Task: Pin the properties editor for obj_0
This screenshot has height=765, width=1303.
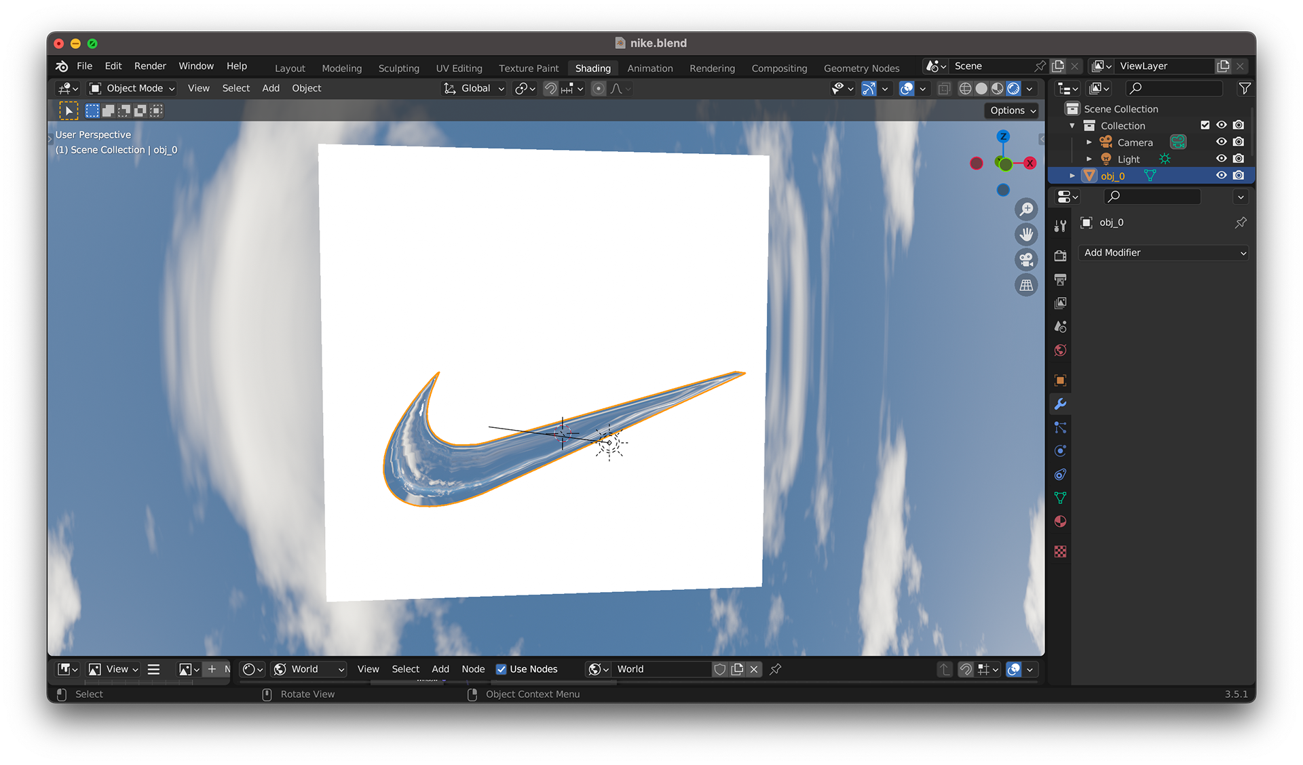Action: [x=1241, y=222]
